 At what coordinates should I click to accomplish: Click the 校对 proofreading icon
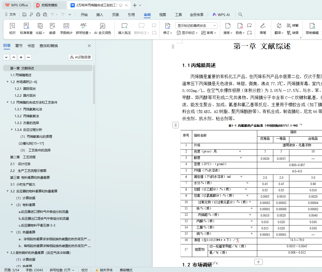pos(12,29)
